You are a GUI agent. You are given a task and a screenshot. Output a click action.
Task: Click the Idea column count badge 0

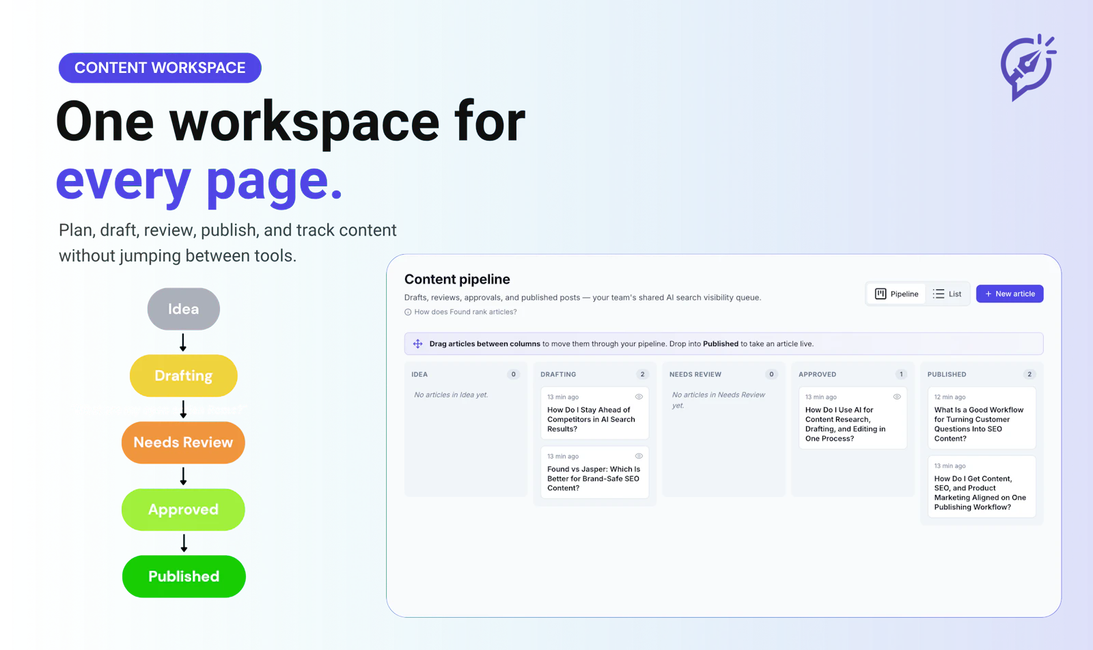(x=514, y=374)
